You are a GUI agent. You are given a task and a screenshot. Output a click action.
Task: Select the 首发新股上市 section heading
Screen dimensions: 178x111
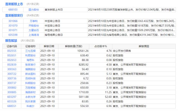coord(14,4)
